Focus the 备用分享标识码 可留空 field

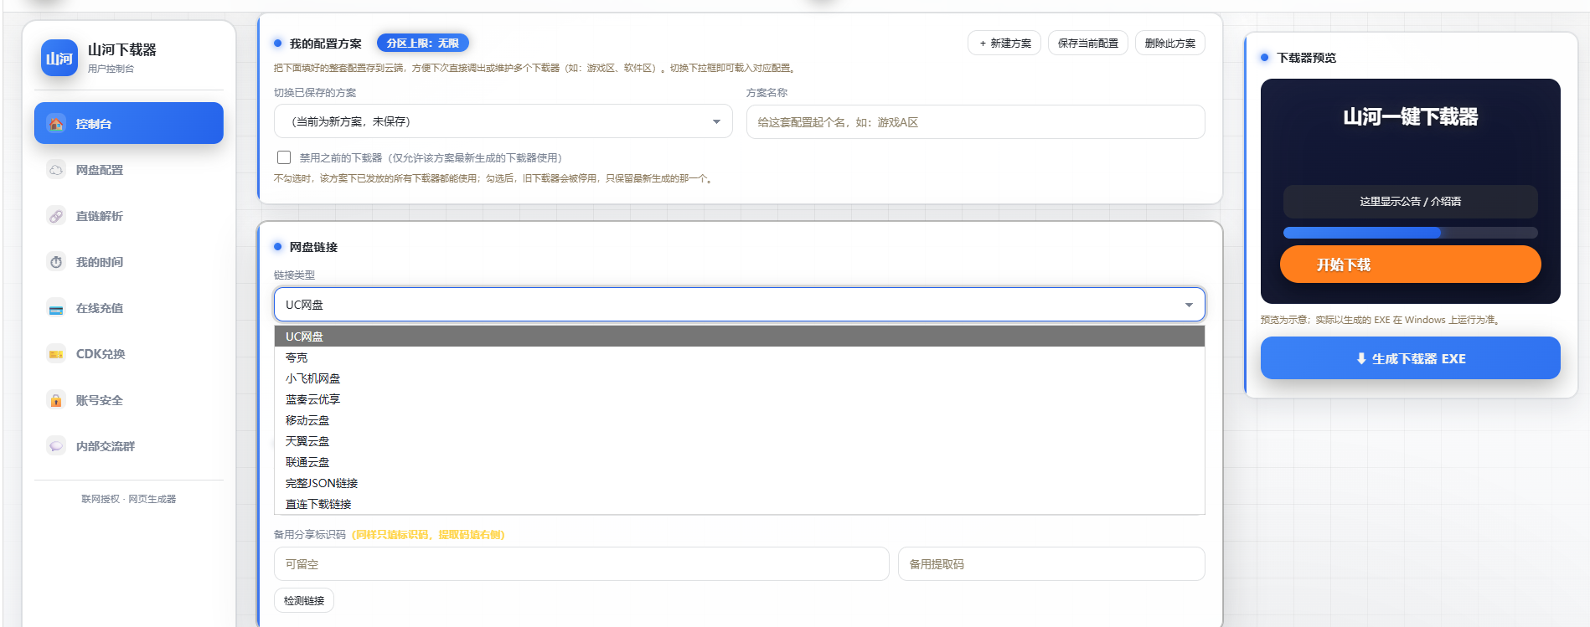[x=581, y=564]
